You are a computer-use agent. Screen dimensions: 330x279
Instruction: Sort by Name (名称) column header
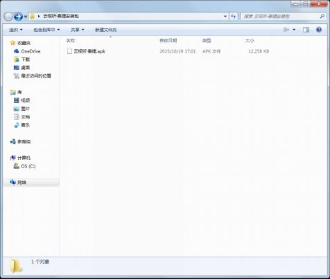[71, 41]
